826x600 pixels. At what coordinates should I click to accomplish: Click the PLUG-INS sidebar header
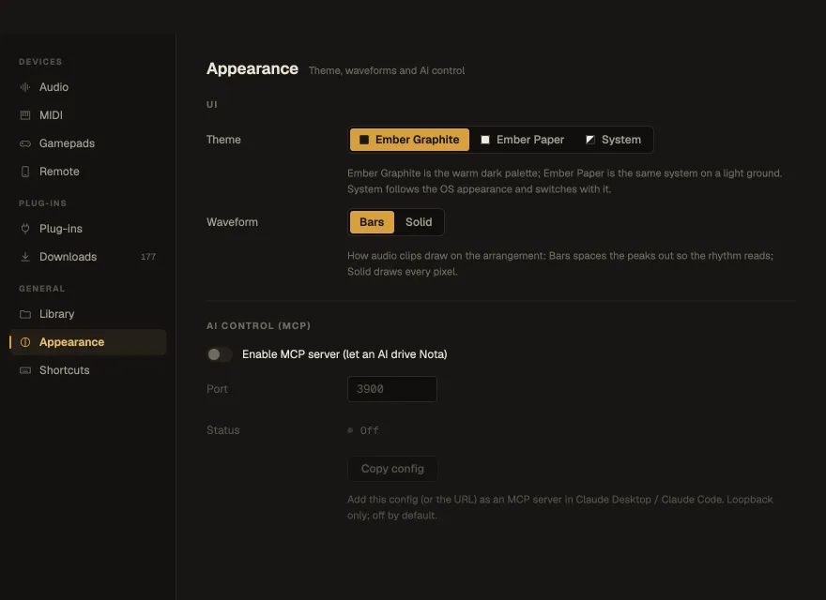click(42, 203)
